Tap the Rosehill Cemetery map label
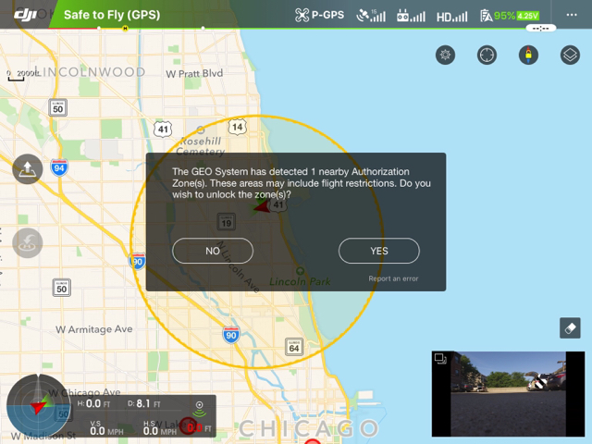 pos(201,146)
